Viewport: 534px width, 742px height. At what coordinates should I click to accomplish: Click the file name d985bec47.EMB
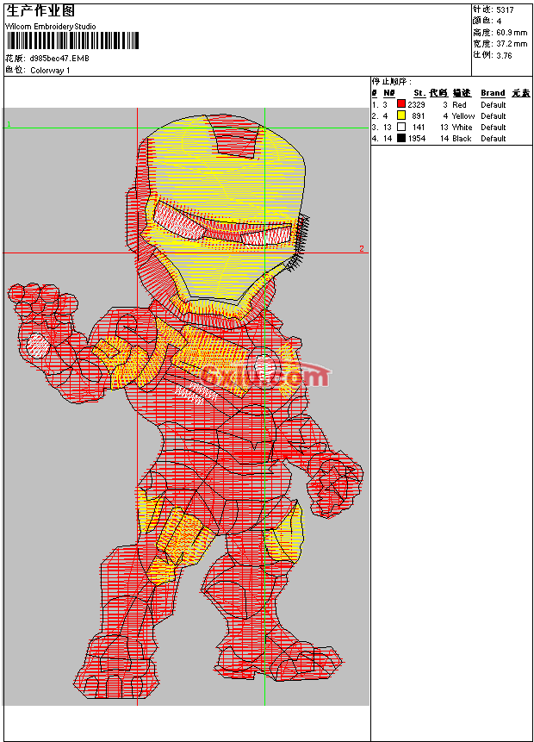(x=59, y=58)
